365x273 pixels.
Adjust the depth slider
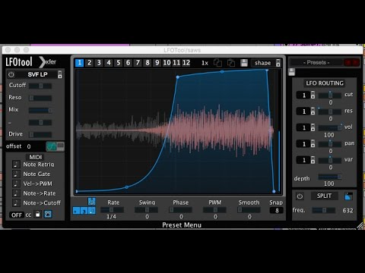pos(330,177)
